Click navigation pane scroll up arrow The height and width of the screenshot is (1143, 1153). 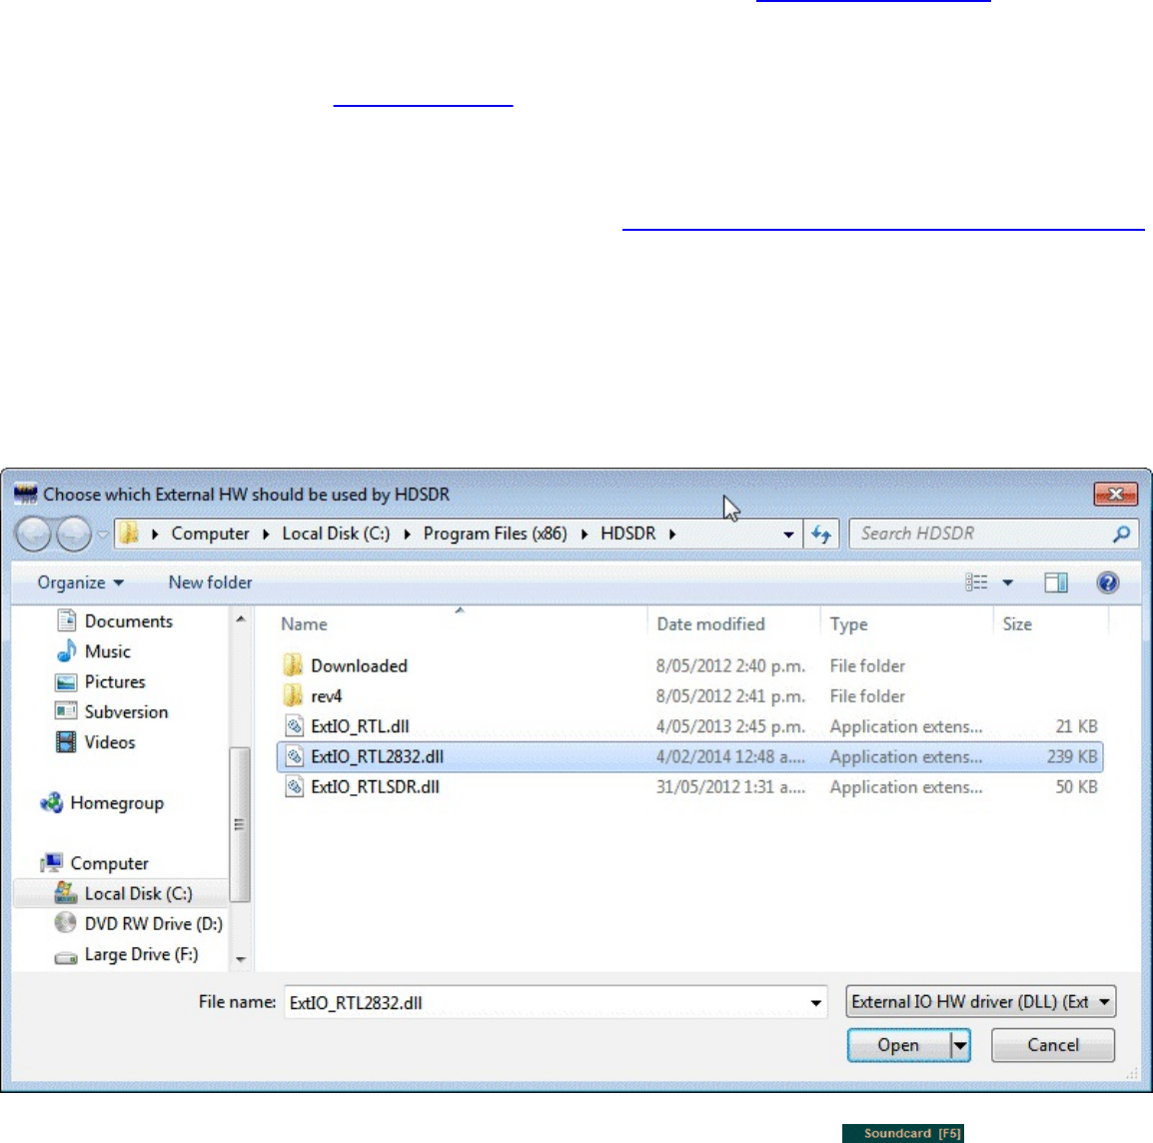click(241, 619)
